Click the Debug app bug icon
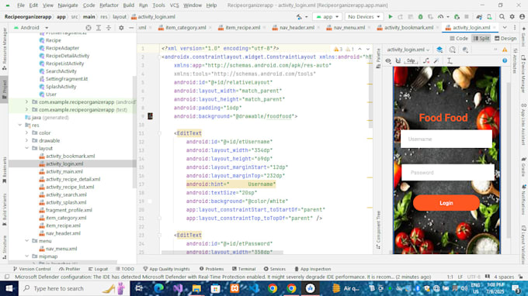This screenshot has width=528, height=296. point(420,16)
